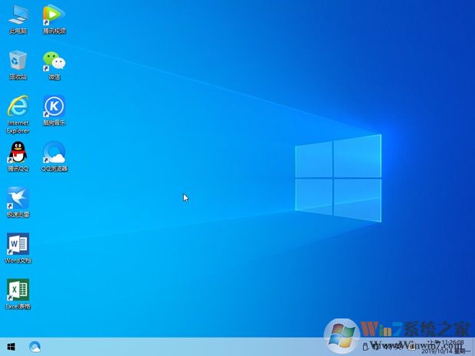Viewport: 475px width, 356px height.
Task: Select the QQ Browser (QQ浏览器) desktop shortcut
Action: pyautogui.click(x=54, y=156)
